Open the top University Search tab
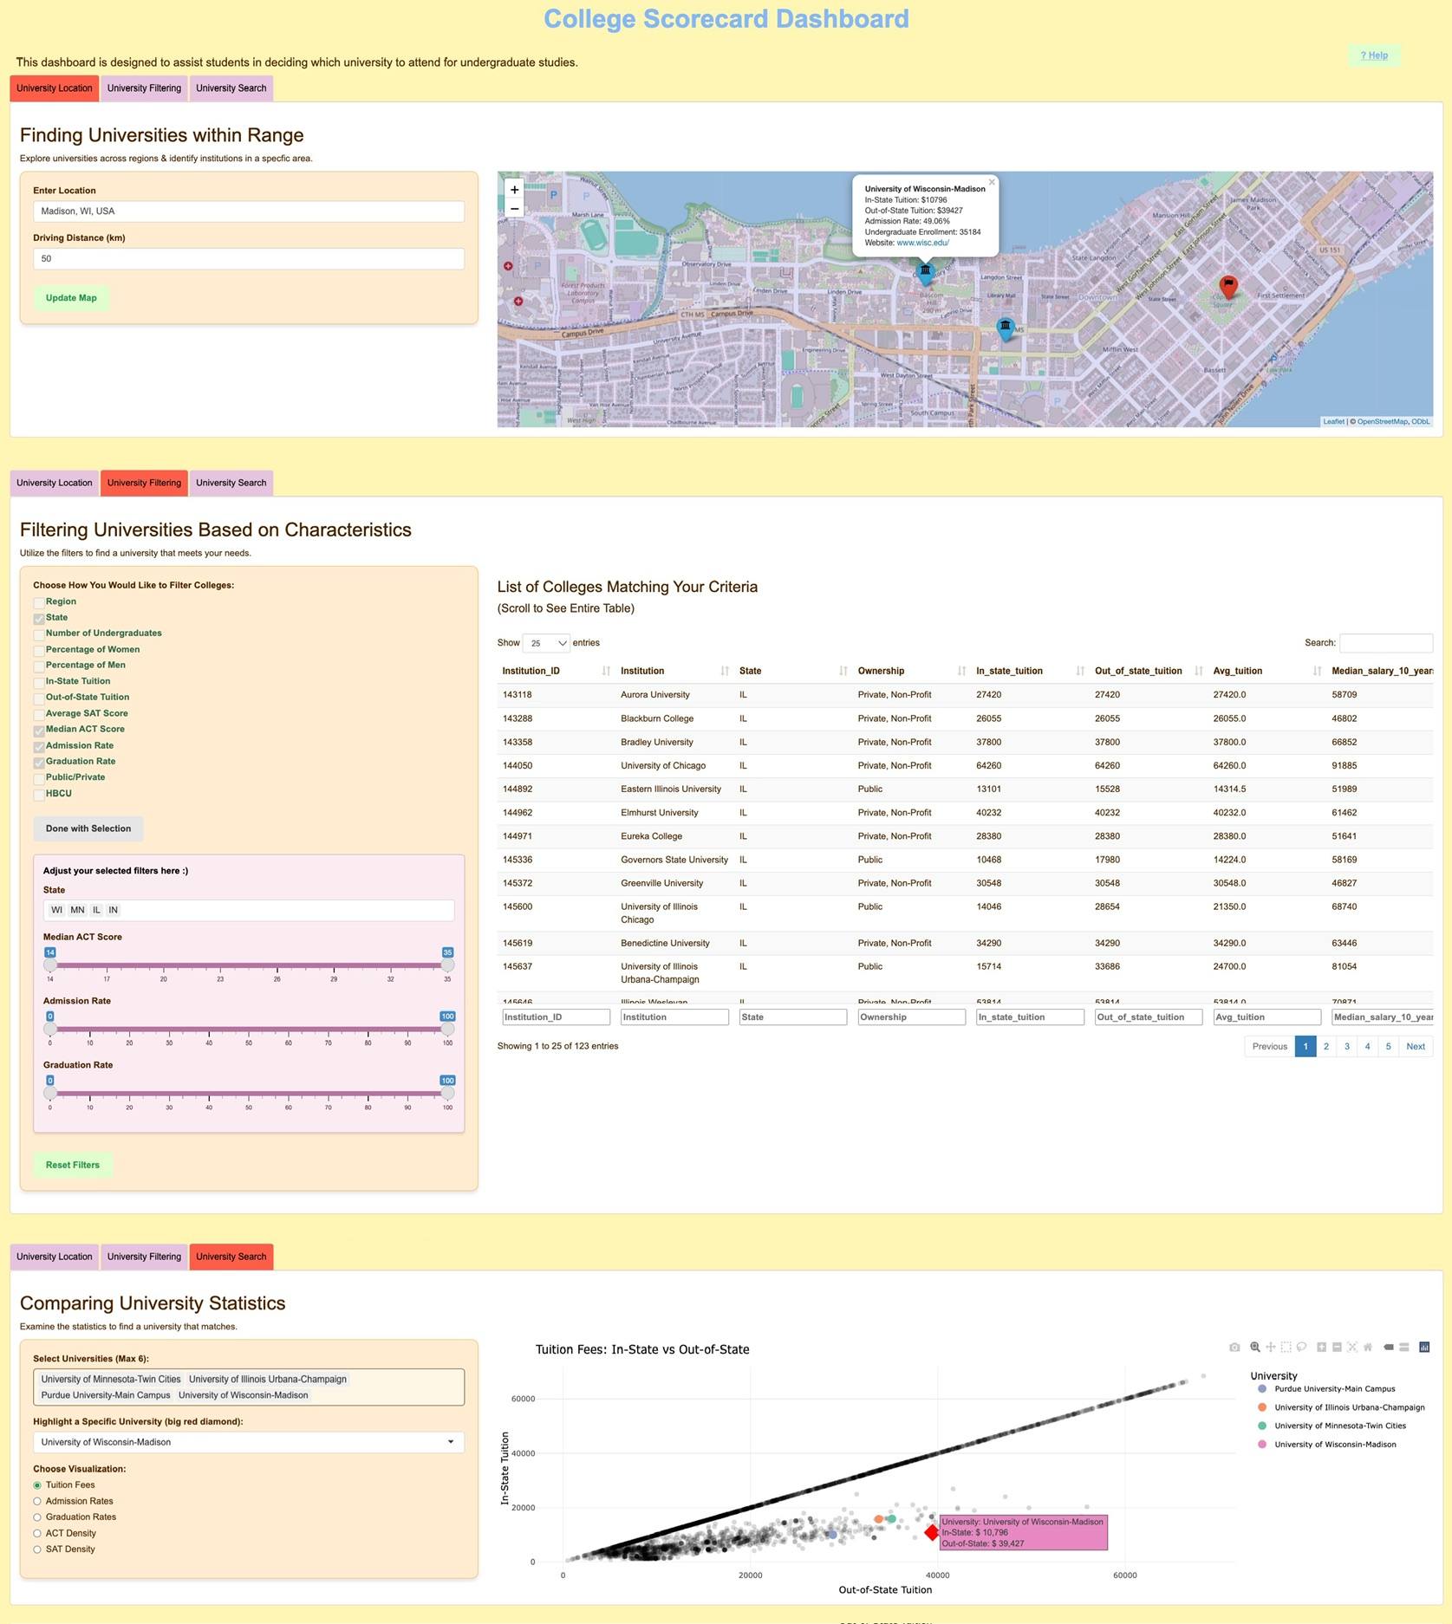 point(231,88)
